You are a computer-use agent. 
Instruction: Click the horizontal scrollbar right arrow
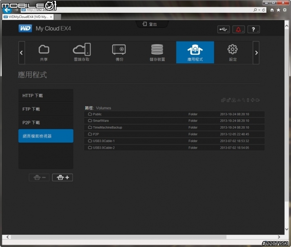[x=279, y=237]
